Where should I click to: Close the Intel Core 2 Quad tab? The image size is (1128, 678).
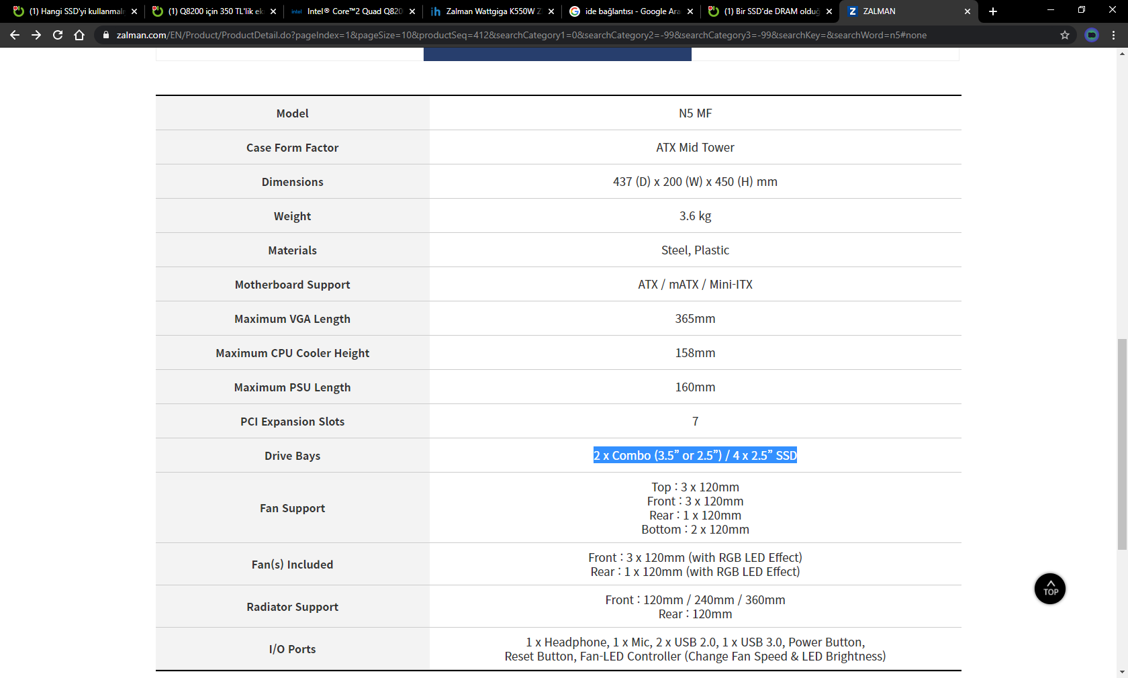412,11
